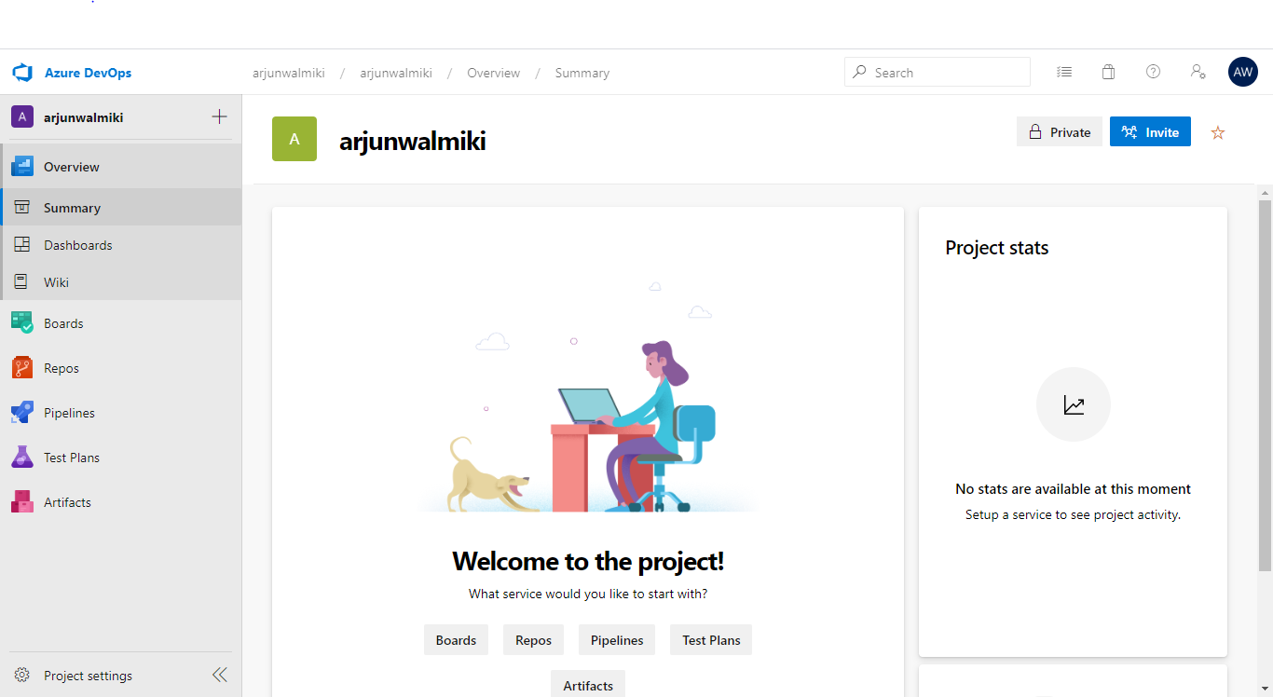
Task: Click the Azure DevOps title text
Action: 88,73
